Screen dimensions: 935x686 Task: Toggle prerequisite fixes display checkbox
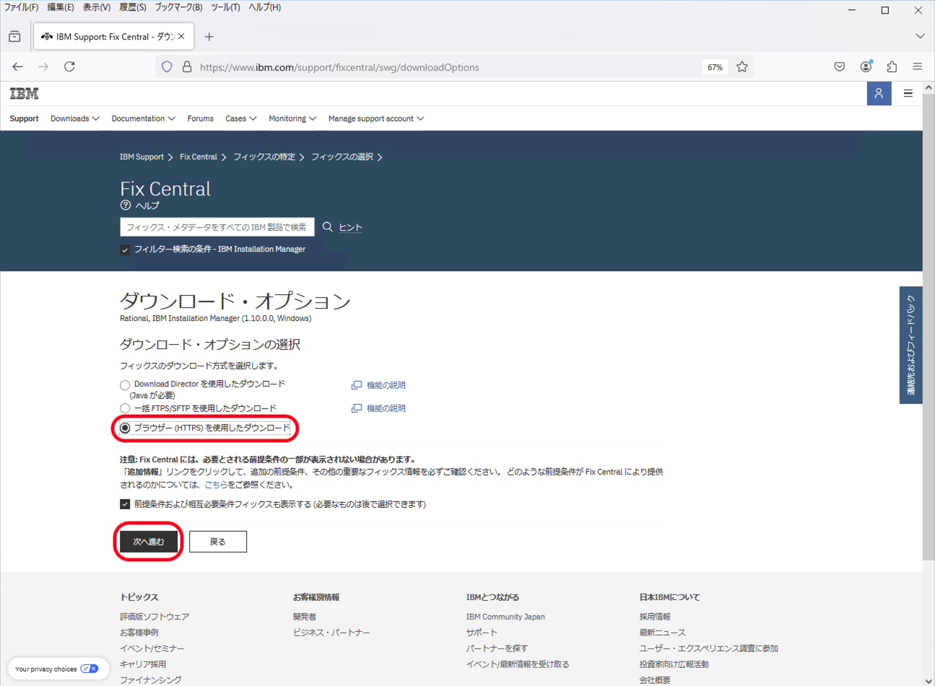125,504
